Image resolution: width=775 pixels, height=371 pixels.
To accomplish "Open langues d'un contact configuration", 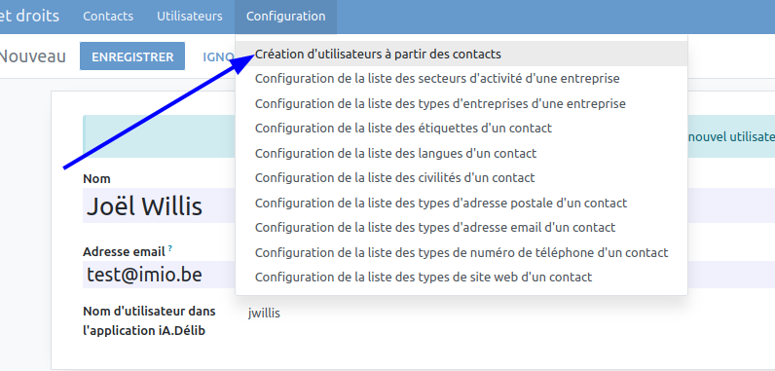I will point(461,153).
